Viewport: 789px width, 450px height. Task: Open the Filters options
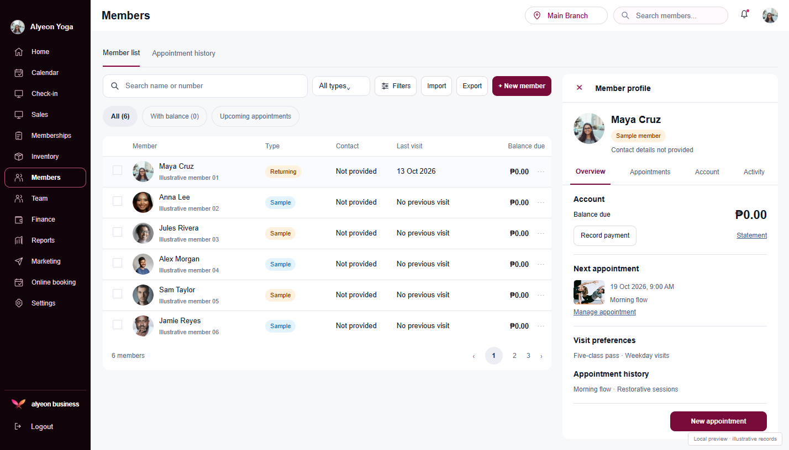tap(396, 86)
